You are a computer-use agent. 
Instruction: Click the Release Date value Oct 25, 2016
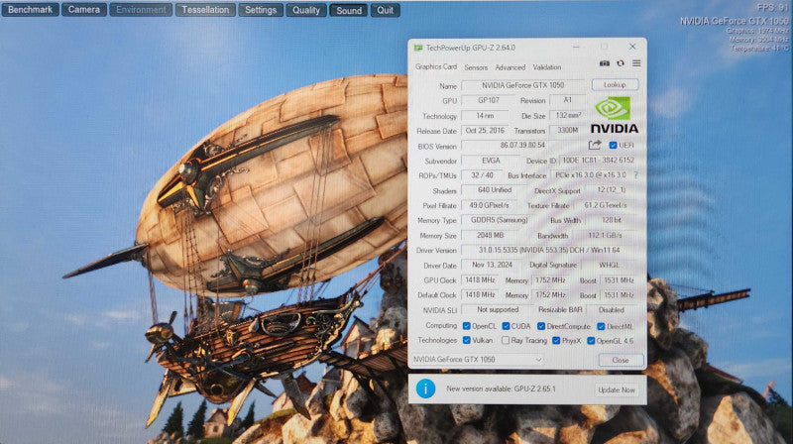tap(485, 131)
